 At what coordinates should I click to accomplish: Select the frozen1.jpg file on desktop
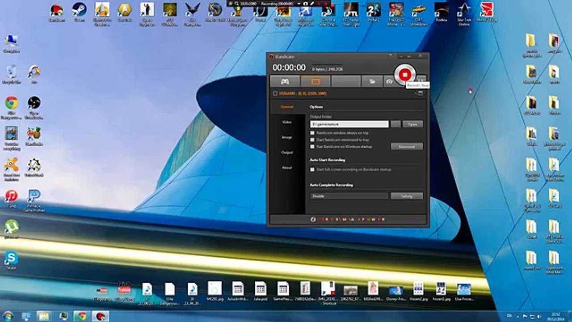click(441, 291)
